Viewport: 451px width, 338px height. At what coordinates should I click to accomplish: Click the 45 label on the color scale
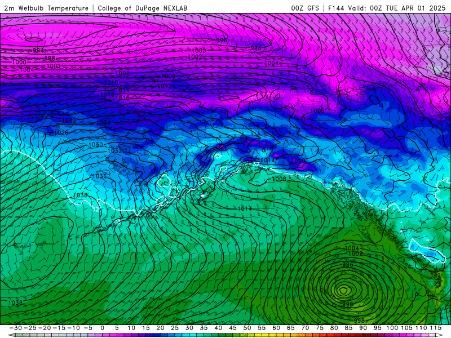tap(233, 328)
